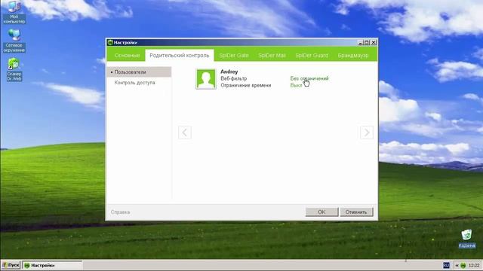Confirm settings with OK button
The width and height of the screenshot is (483, 271).
321,212
